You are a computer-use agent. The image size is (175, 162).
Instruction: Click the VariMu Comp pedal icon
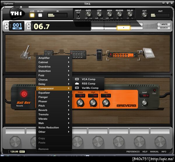[x=77, y=88]
